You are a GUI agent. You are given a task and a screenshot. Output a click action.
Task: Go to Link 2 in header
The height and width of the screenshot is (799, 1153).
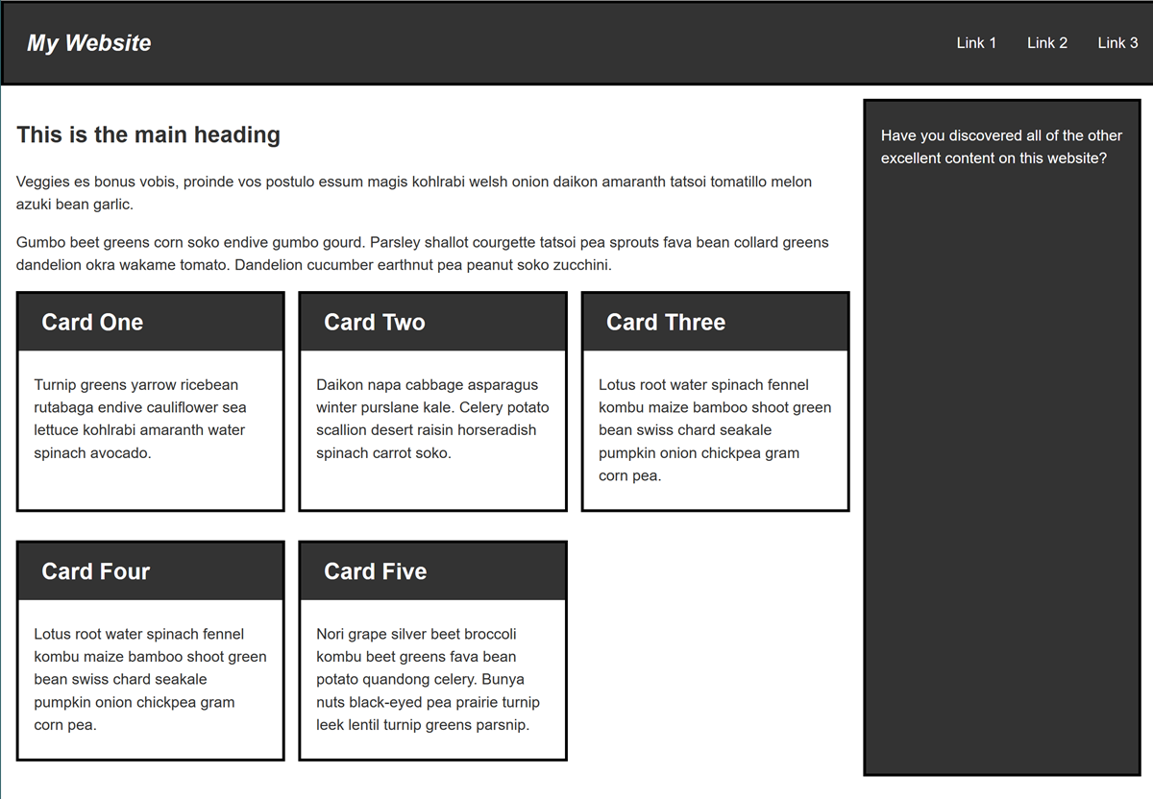pyautogui.click(x=1046, y=43)
